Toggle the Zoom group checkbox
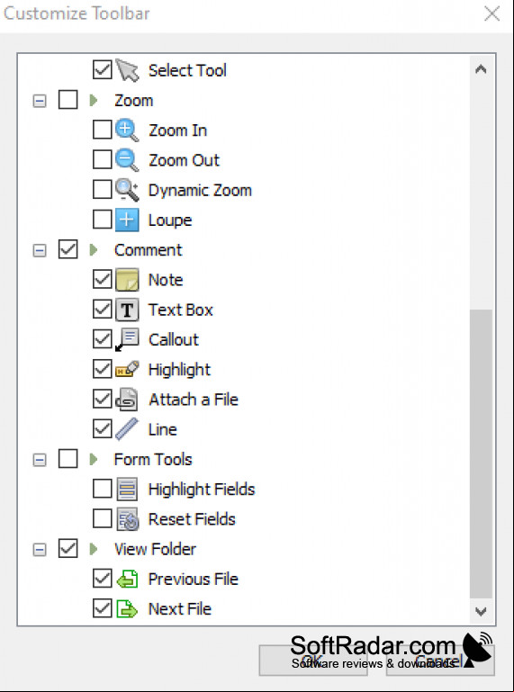This screenshot has height=692, width=514. tap(68, 101)
